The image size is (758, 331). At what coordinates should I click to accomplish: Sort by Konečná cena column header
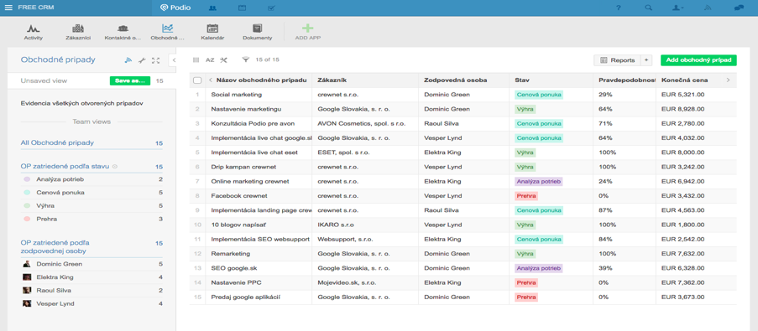(x=684, y=80)
